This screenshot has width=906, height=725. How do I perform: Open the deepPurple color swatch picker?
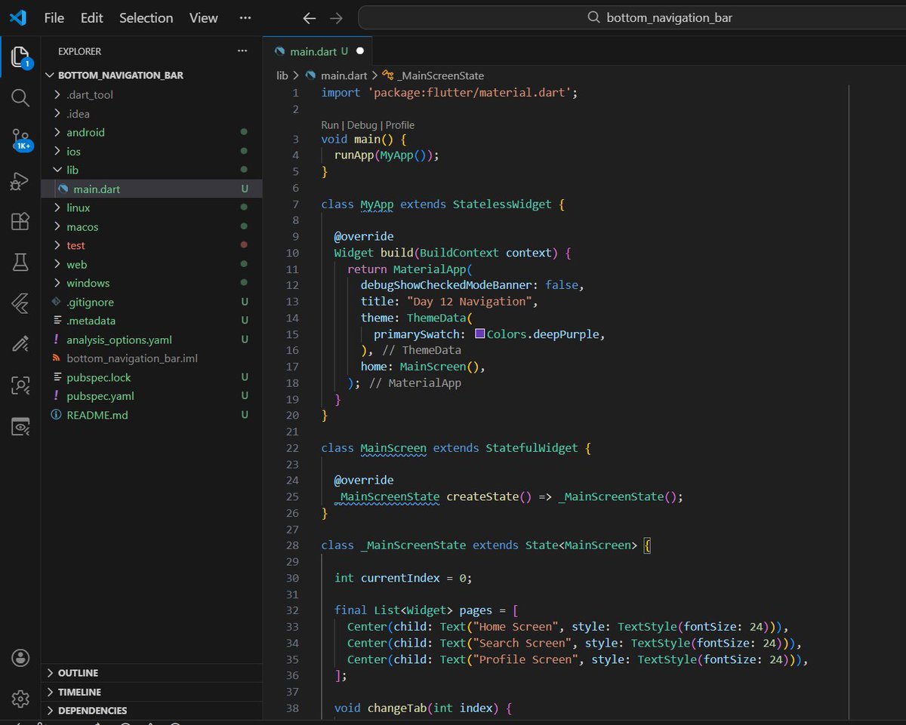click(x=479, y=333)
